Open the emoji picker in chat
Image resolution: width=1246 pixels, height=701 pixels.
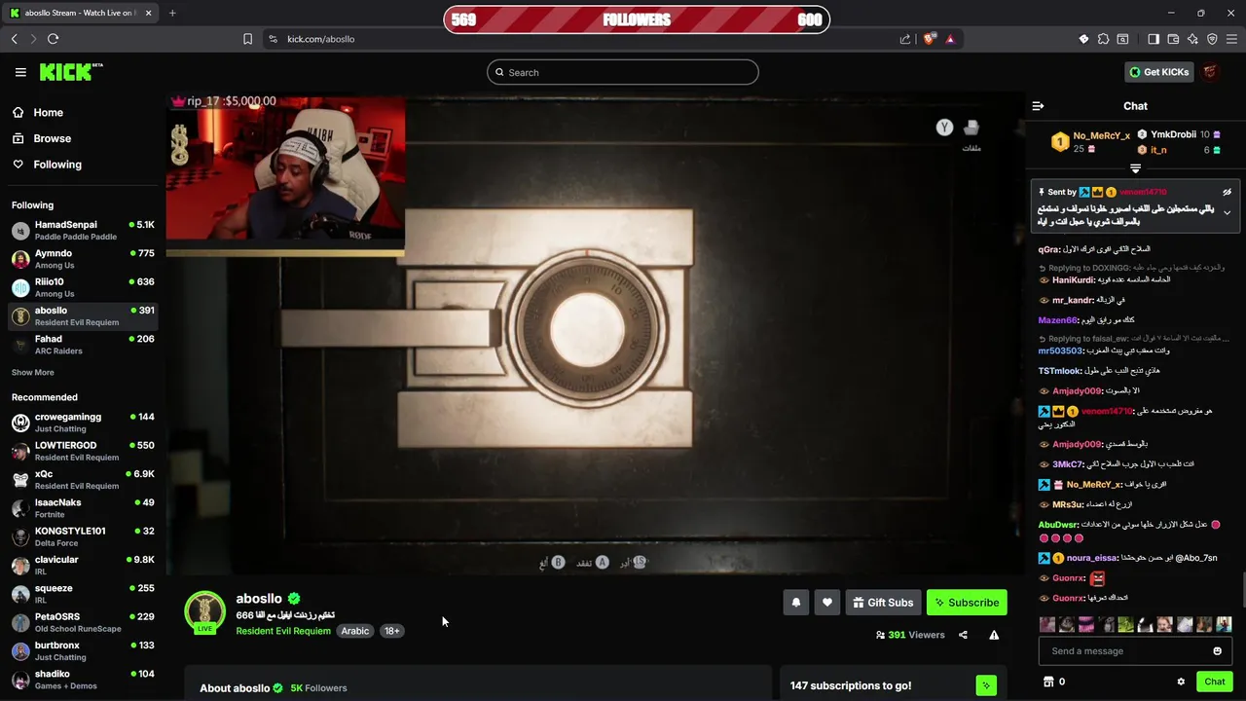(x=1217, y=651)
